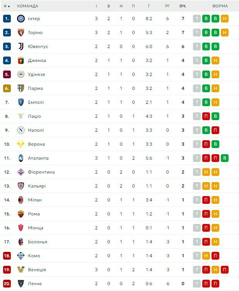Click the Napoli club logo

(x=21, y=130)
